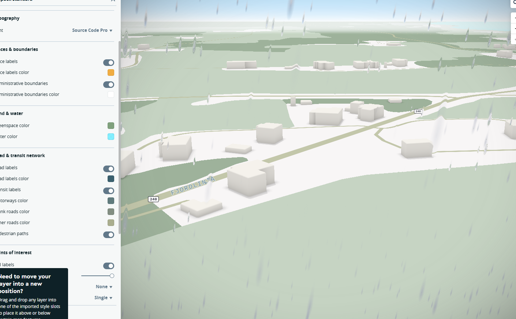Disable the administrative boundaries toggle

pyautogui.click(x=109, y=85)
